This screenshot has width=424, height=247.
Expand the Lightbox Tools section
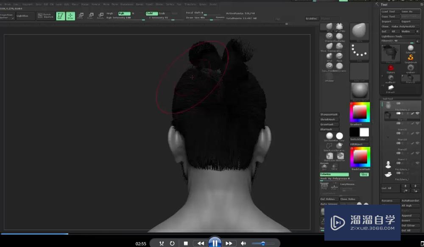tap(392, 36)
